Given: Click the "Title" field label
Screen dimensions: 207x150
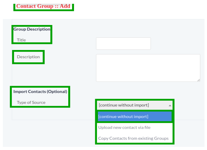Looking at the screenshot, I should click(x=21, y=40).
